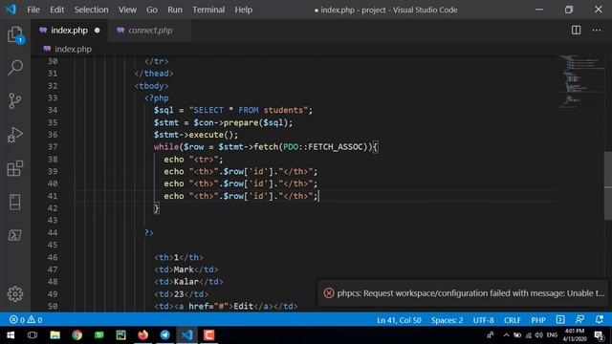
Task: Open Telegram from the taskbar
Action: click(x=164, y=335)
